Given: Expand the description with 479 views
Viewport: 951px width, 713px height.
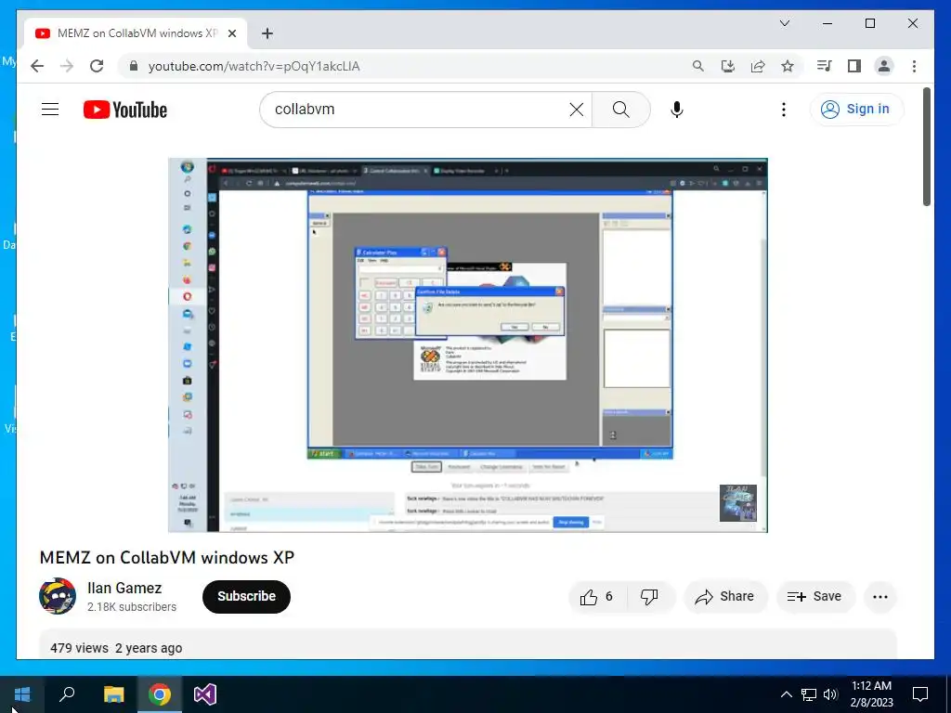Looking at the screenshot, I should pyautogui.click(x=468, y=644).
